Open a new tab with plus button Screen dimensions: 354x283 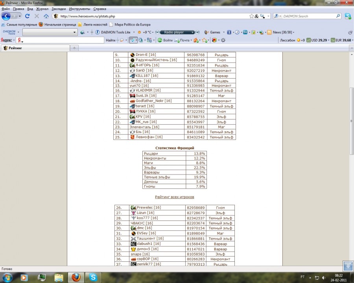74,48
